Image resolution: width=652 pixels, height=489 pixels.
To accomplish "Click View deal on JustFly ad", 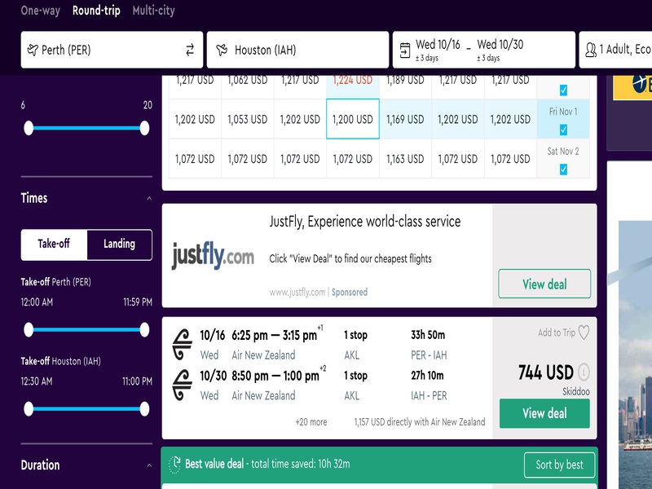I will (x=544, y=284).
